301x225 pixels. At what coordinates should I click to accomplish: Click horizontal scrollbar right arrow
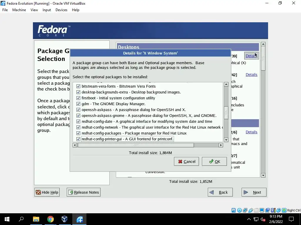pyautogui.click(x=221, y=145)
